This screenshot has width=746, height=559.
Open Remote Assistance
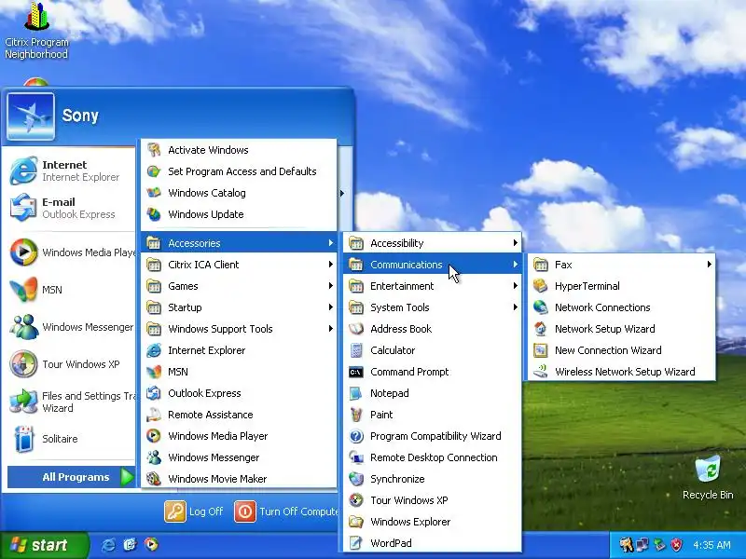[x=239, y=415]
